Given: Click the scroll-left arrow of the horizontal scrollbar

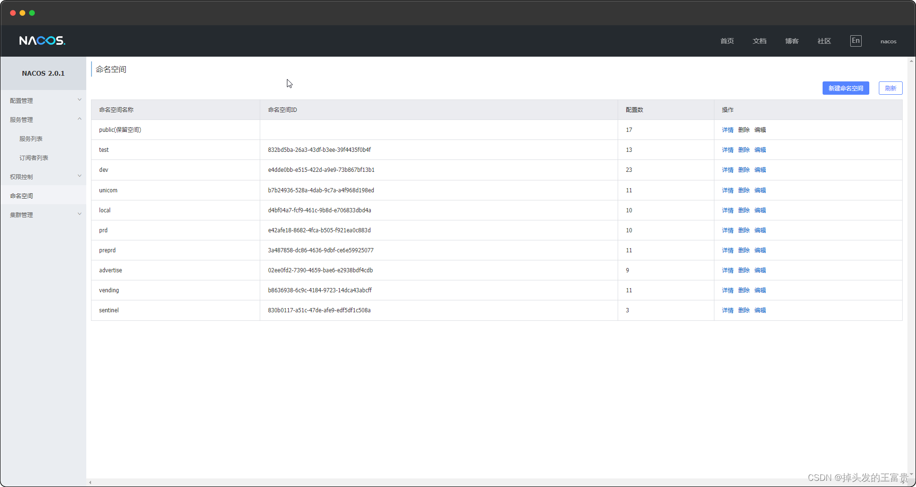Looking at the screenshot, I should click(x=90, y=483).
